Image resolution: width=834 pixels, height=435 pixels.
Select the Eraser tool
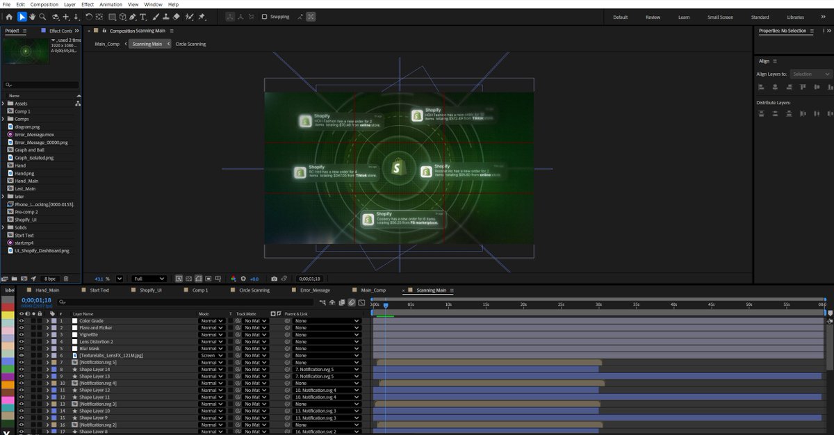point(176,17)
